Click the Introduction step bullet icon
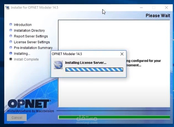The height and width of the screenshot is (127, 174). pos(11,24)
